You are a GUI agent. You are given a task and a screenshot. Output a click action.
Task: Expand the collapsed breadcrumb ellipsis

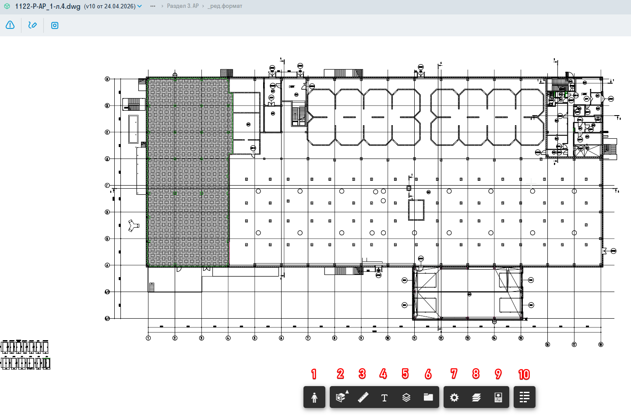click(152, 6)
